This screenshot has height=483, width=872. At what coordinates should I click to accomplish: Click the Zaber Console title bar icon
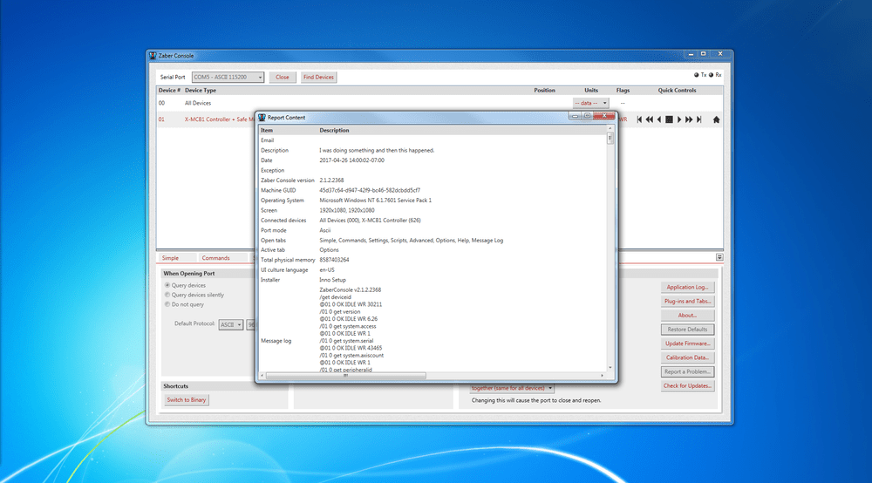tap(153, 56)
